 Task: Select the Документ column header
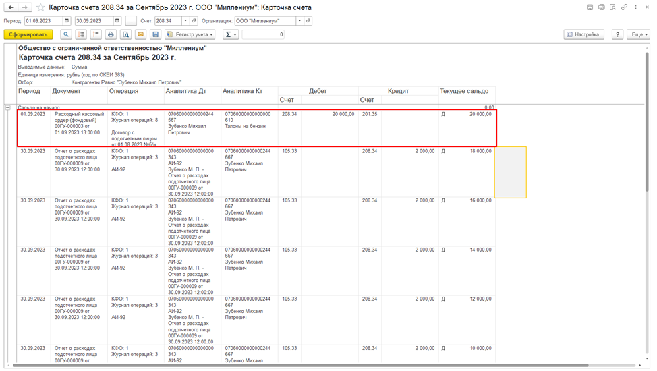click(x=66, y=91)
